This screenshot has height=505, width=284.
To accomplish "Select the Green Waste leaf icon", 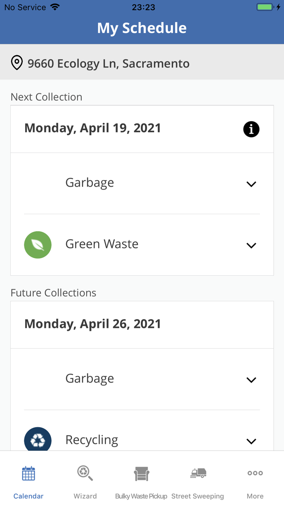I will coord(38,245).
